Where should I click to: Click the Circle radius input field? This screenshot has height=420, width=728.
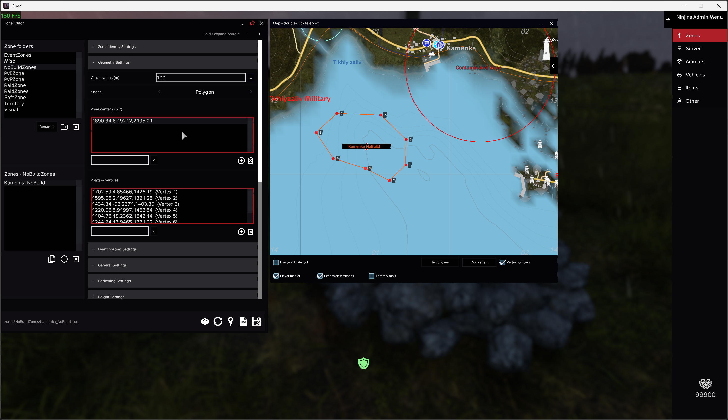point(201,78)
